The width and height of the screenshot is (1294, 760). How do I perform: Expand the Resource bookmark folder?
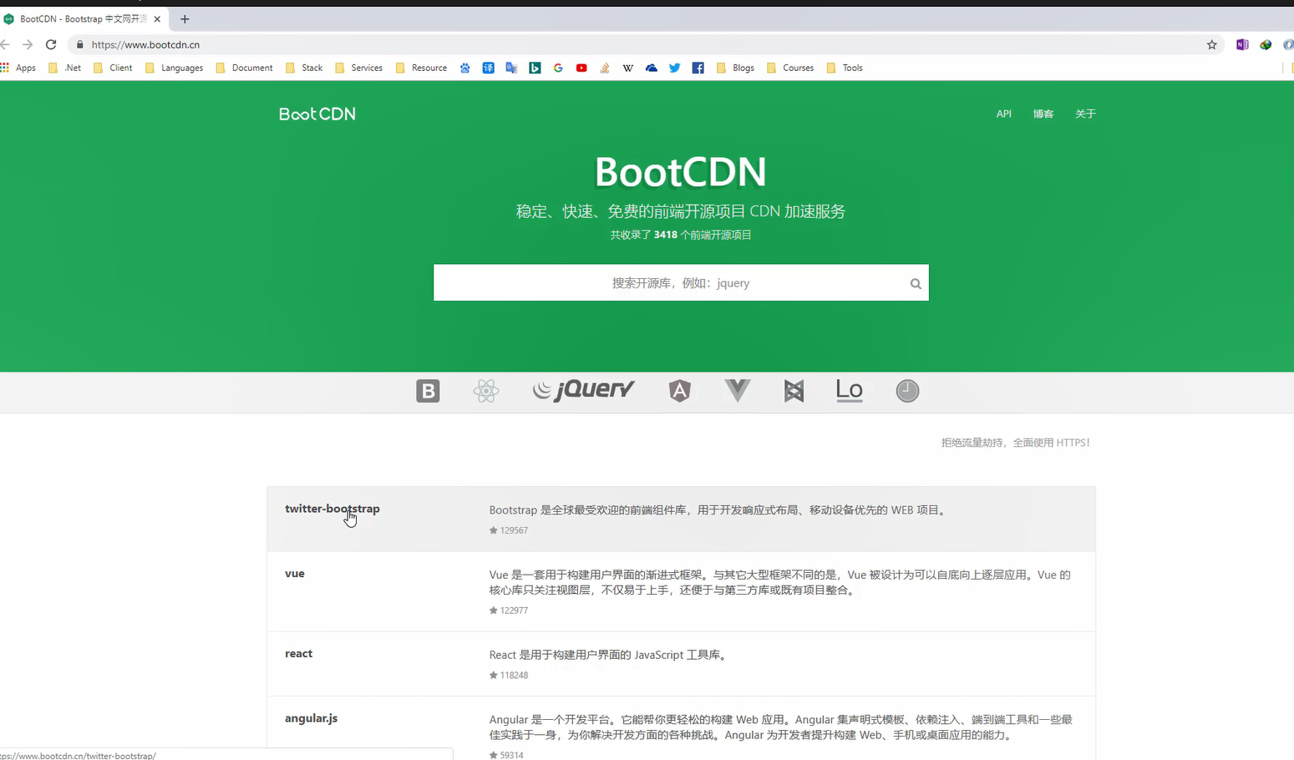[x=421, y=68]
